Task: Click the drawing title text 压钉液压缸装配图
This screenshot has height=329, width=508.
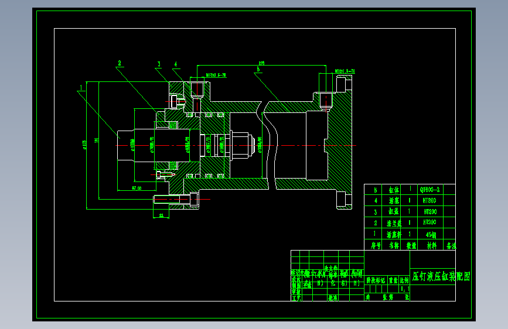Action: point(441,276)
